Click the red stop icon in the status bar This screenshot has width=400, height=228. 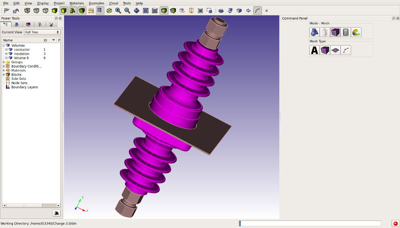pos(395,223)
